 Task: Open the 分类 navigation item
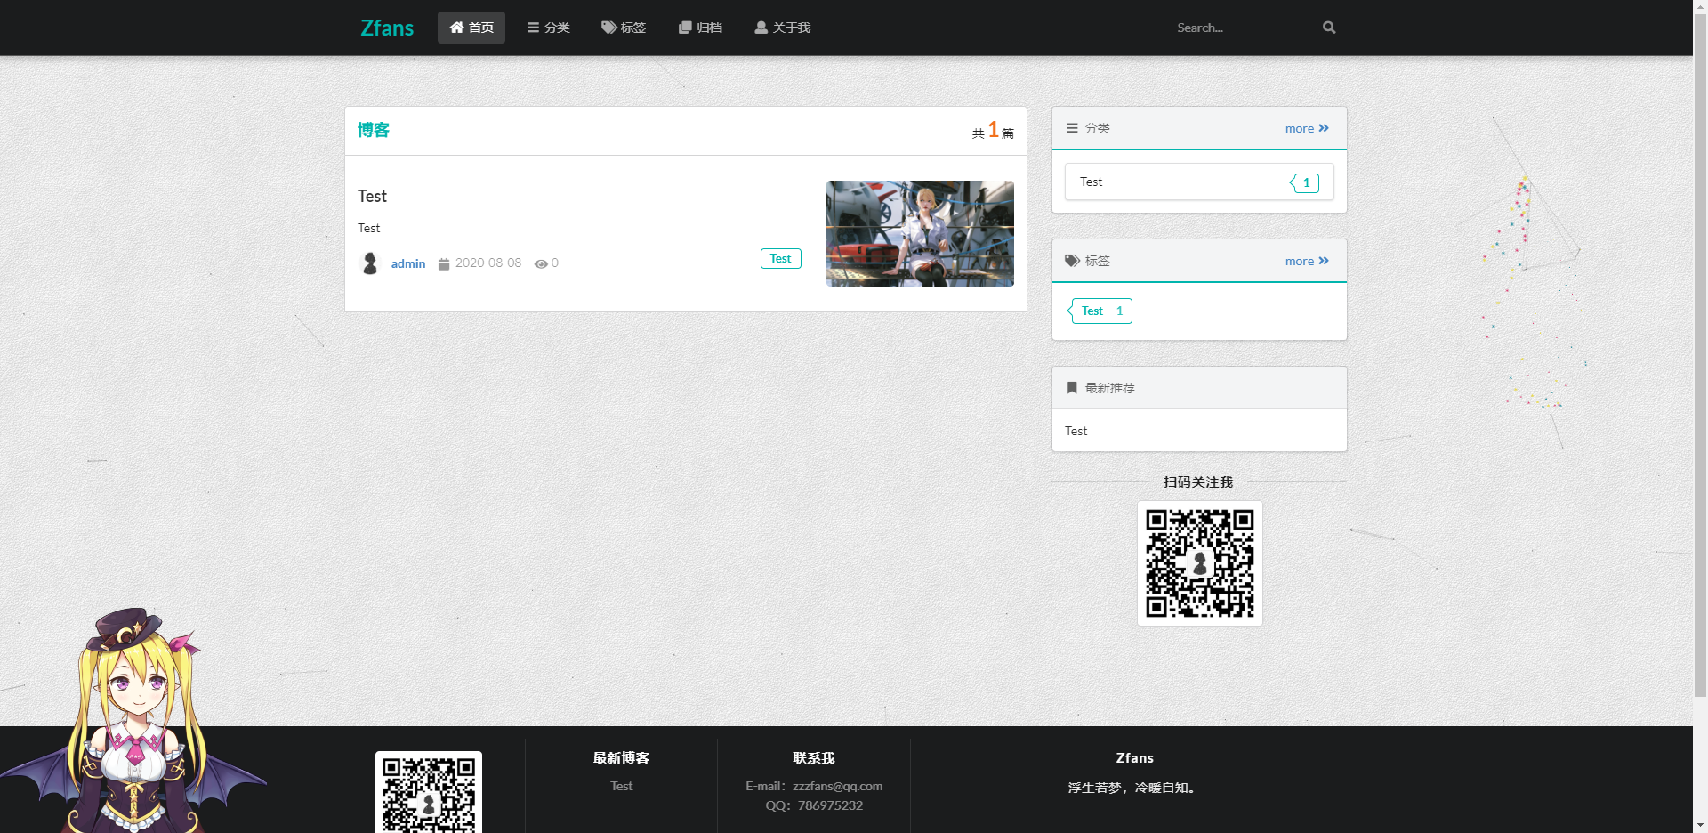pyautogui.click(x=548, y=28)
